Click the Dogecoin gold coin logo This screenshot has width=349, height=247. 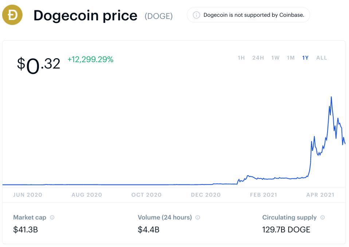(x=12, y=15)
